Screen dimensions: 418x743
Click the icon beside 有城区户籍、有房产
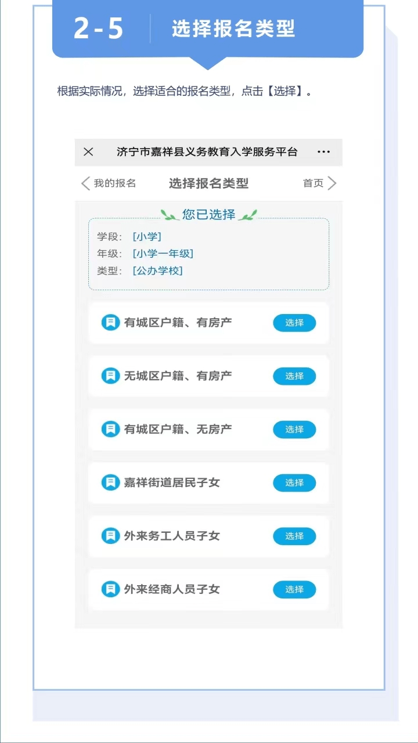coord(110,323)
